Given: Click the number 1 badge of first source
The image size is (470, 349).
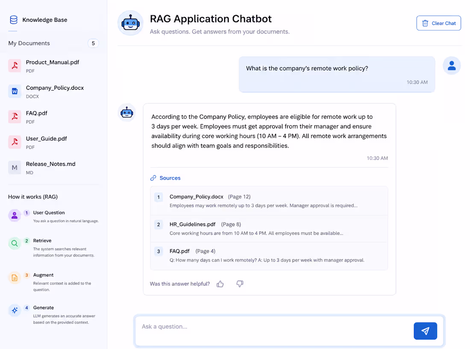Looking at the screenshot, I should point(159,197).
